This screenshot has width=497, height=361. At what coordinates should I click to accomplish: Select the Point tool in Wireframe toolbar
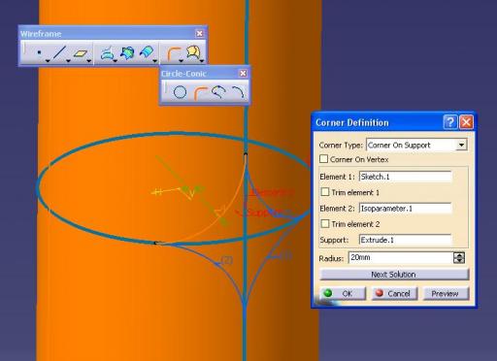(39, 52)
